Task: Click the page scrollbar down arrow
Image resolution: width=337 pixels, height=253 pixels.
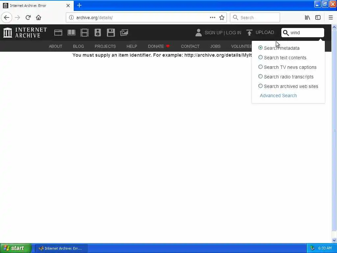Action: (334, 240)
